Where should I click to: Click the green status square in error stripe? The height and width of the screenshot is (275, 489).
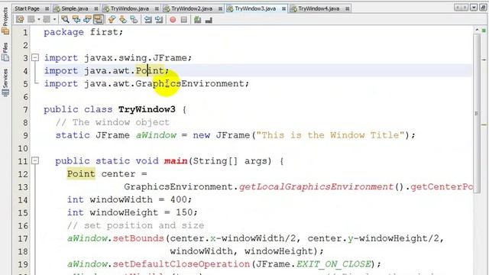(x=484, y=31)
